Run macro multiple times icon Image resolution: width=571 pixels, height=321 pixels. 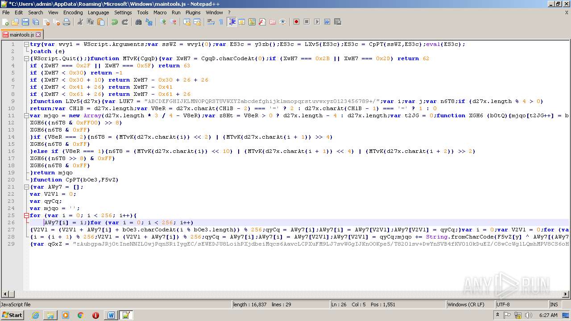pyautogui.click(x=327, y=22)
